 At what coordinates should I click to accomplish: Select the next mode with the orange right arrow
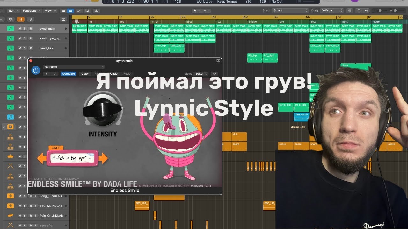coord(103,158)
